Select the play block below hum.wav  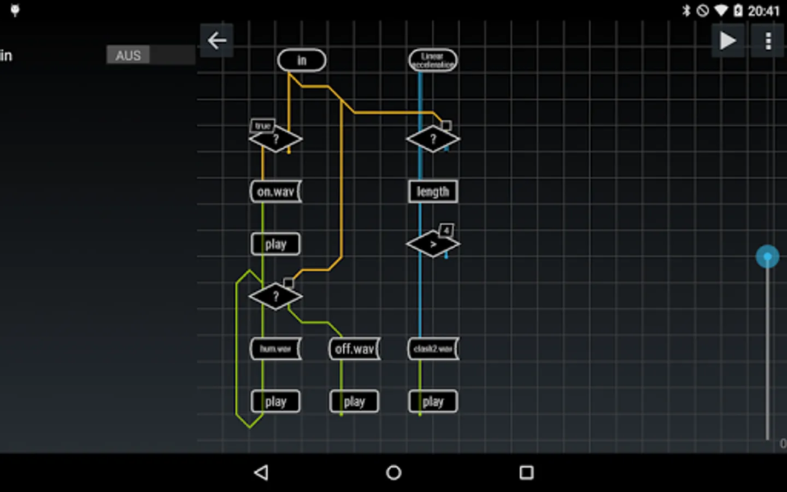275,402
